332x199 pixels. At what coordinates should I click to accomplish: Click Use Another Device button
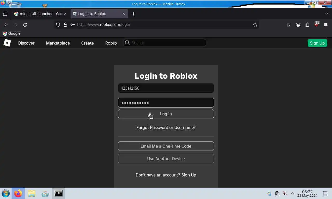166,159
